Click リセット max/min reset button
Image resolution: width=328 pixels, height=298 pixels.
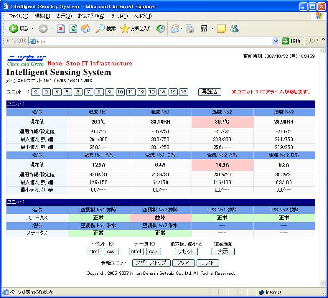click(x=186, y=252)
